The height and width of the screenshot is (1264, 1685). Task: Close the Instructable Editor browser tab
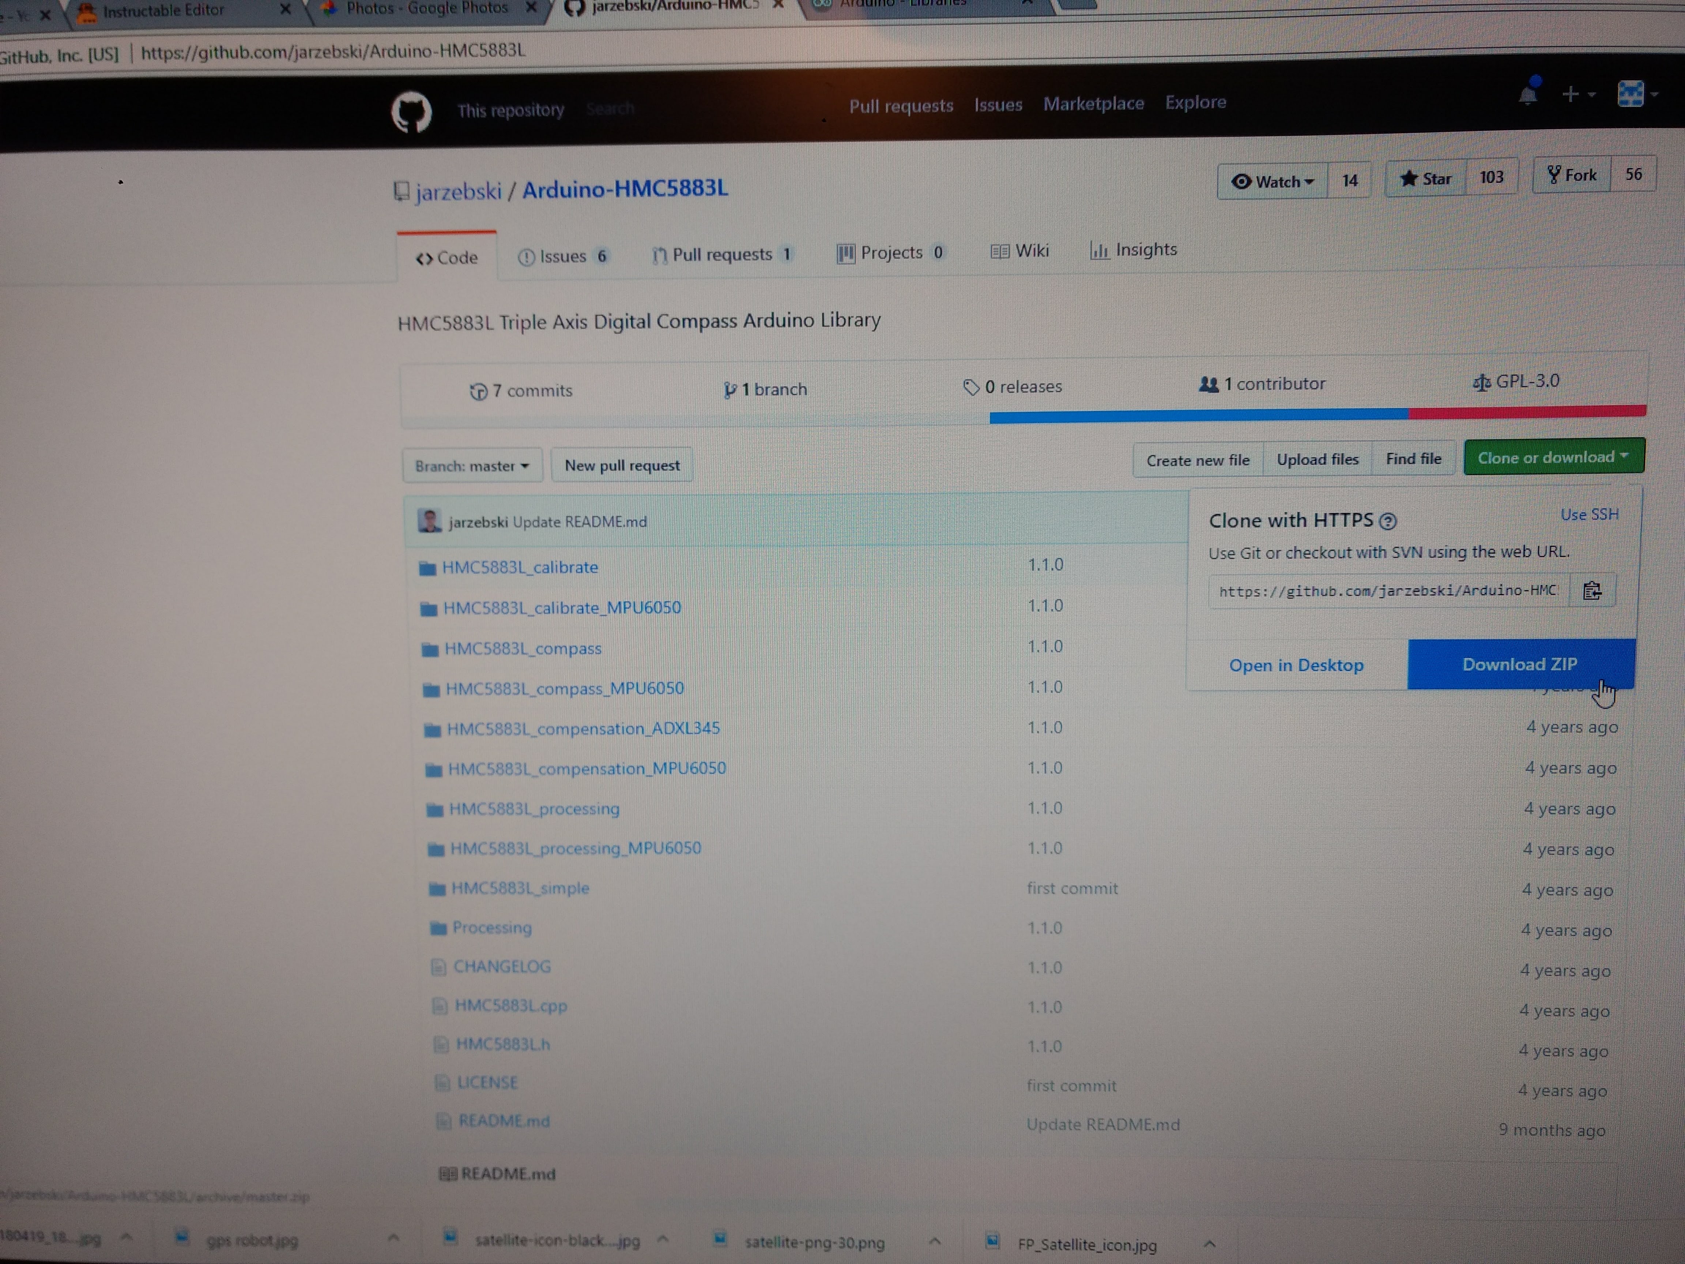tap(285, 9)
